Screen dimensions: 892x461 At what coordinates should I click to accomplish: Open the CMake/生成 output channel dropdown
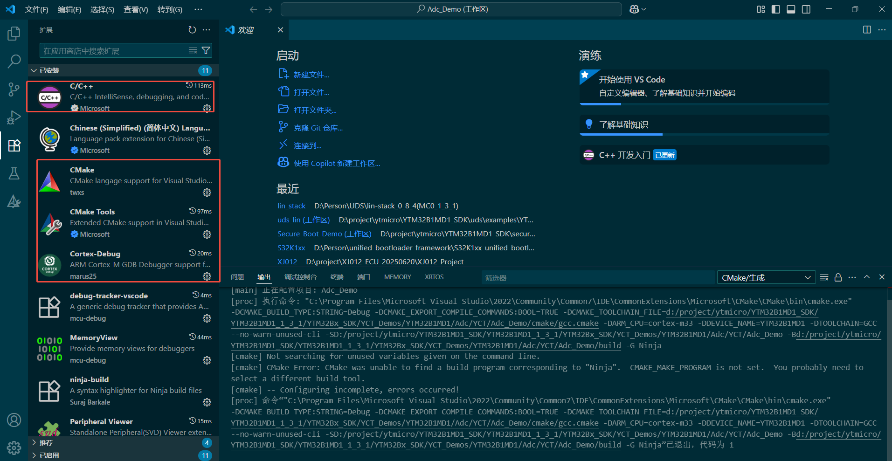click(x=766, y=278)
